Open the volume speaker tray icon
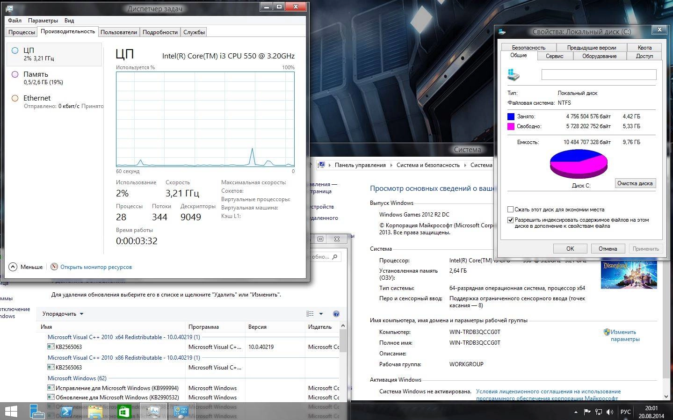 610,412
